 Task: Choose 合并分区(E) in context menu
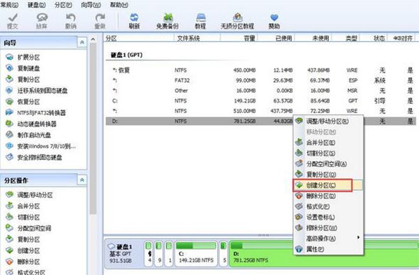tap(328, 142)
